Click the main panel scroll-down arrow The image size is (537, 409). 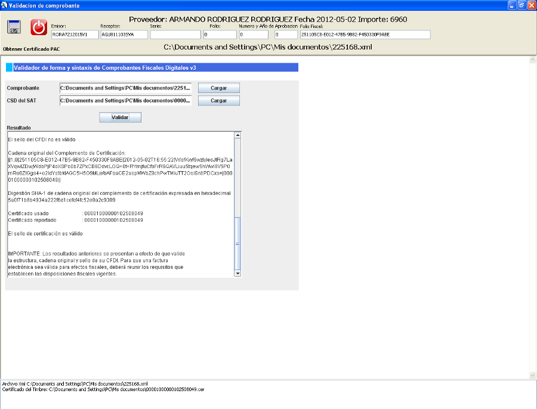532,375
